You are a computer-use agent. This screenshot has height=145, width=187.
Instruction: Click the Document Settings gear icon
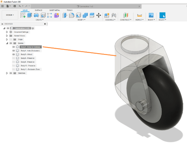(x=11, y=32)
